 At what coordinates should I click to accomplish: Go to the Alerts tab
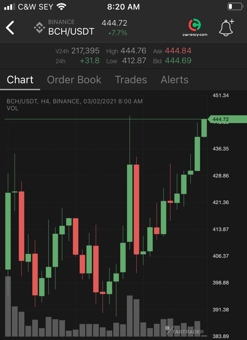point(175,80)
